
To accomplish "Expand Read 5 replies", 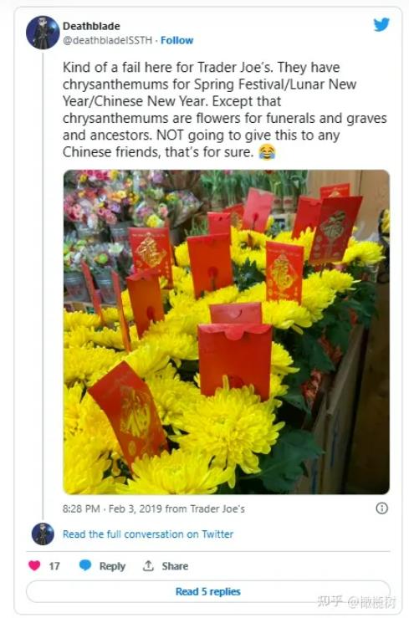I will point(208,591).
